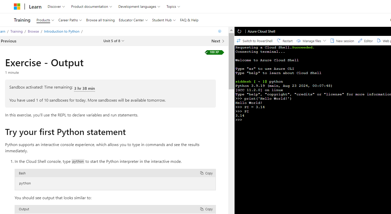Open Introduction to Python breadcrumb
391x214 pixels.
tap(62, 31)
